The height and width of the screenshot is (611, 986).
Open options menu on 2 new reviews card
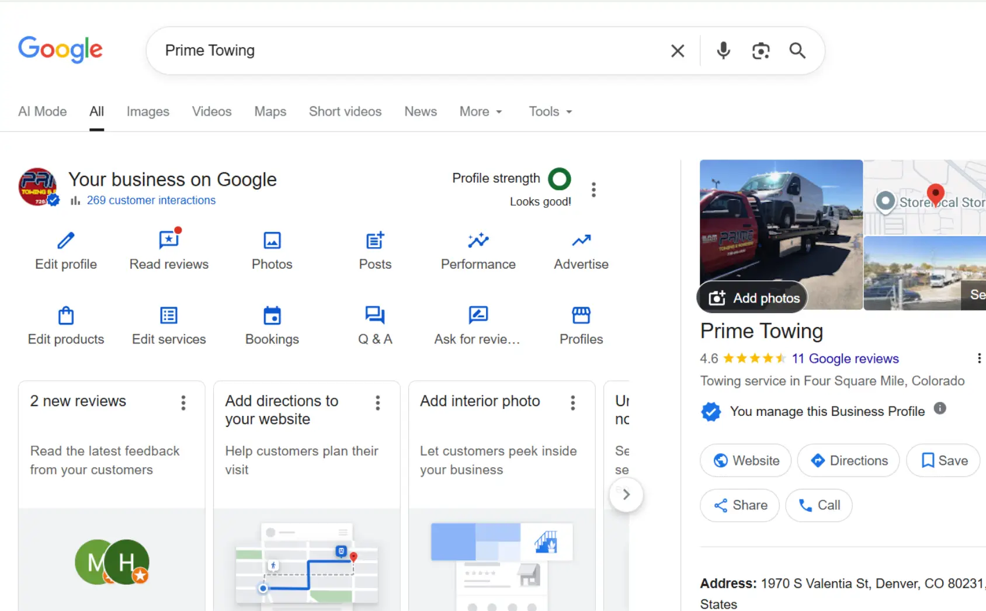(x=183, y=402)
